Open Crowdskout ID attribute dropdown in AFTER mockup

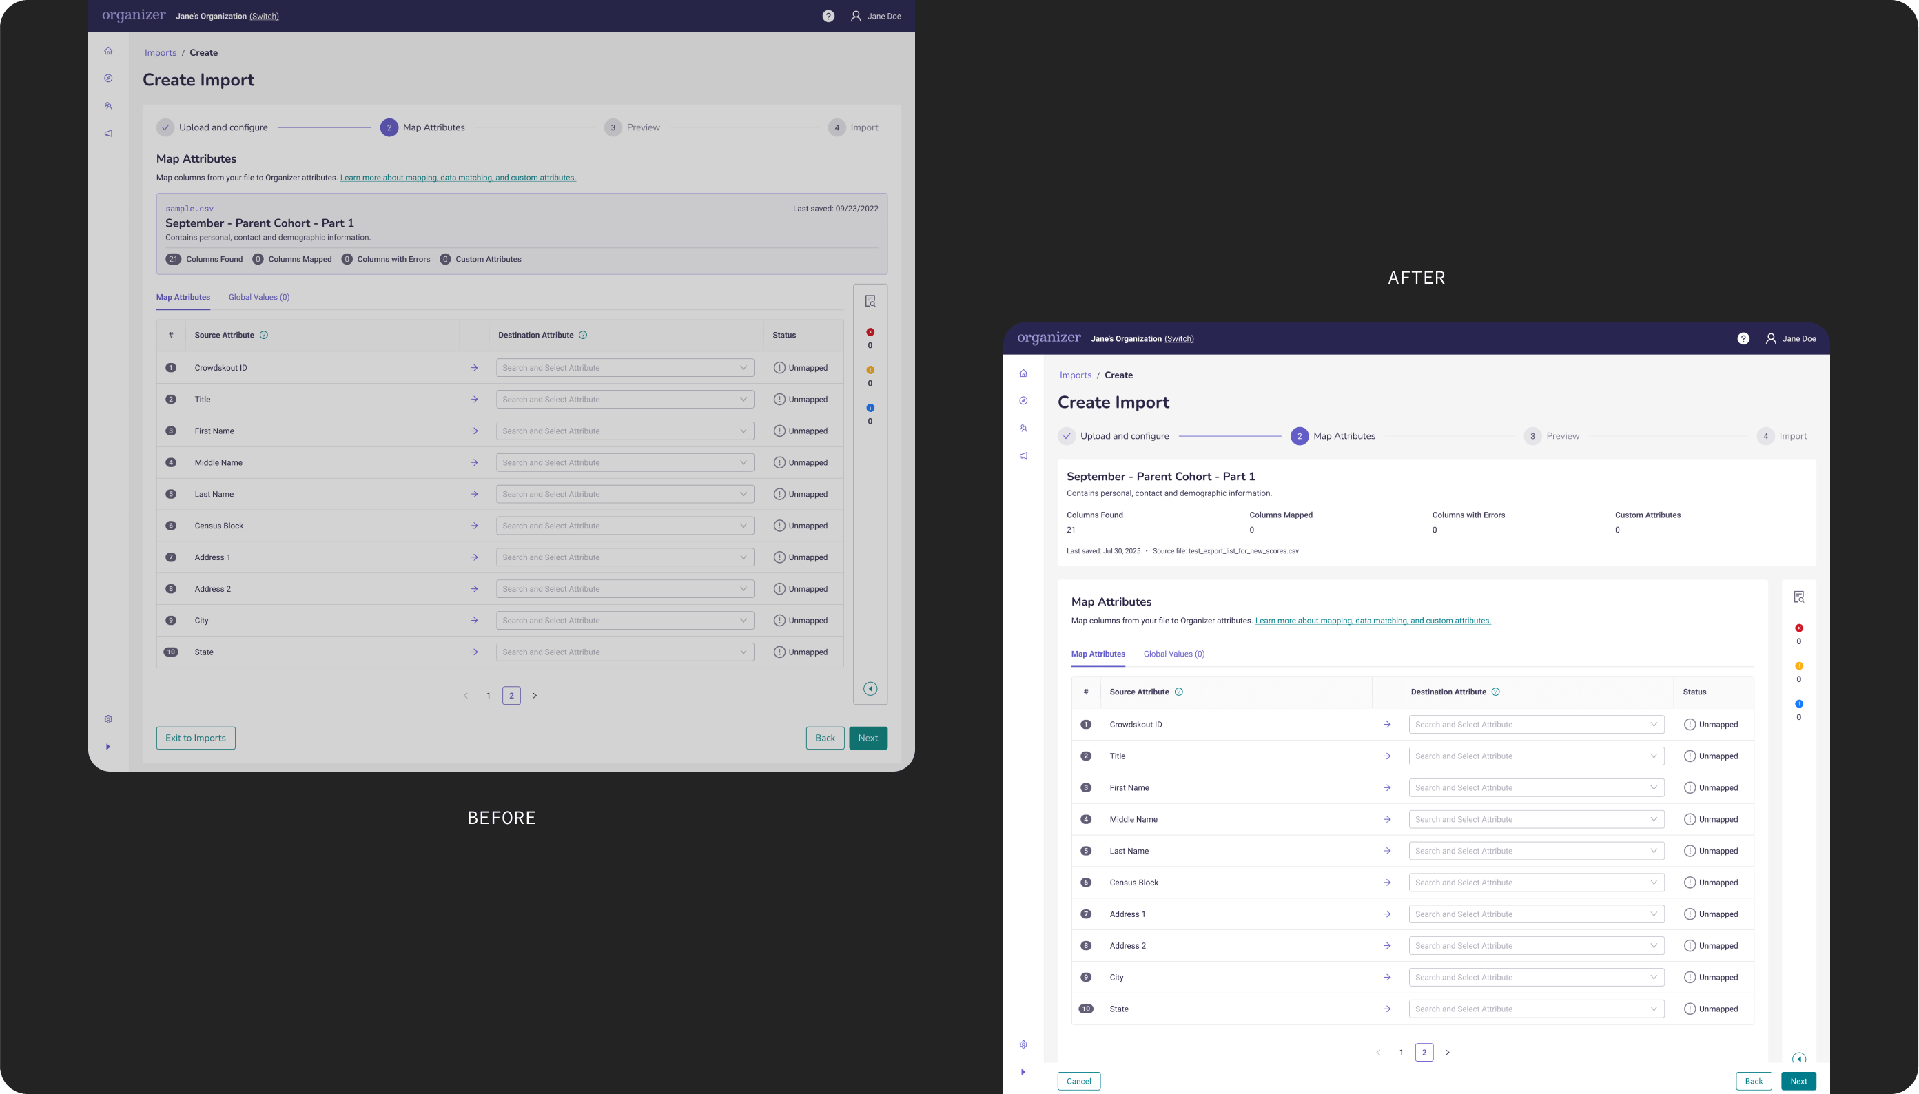[1536, 724]
